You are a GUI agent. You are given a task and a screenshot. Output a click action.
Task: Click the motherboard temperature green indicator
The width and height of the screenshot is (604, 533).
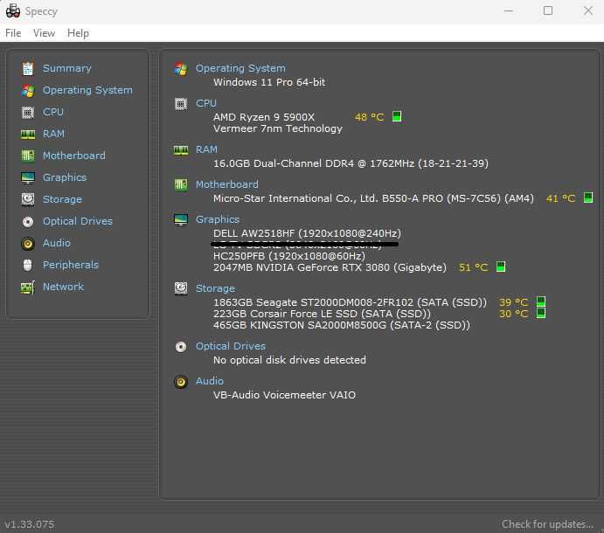coord(588,197)
